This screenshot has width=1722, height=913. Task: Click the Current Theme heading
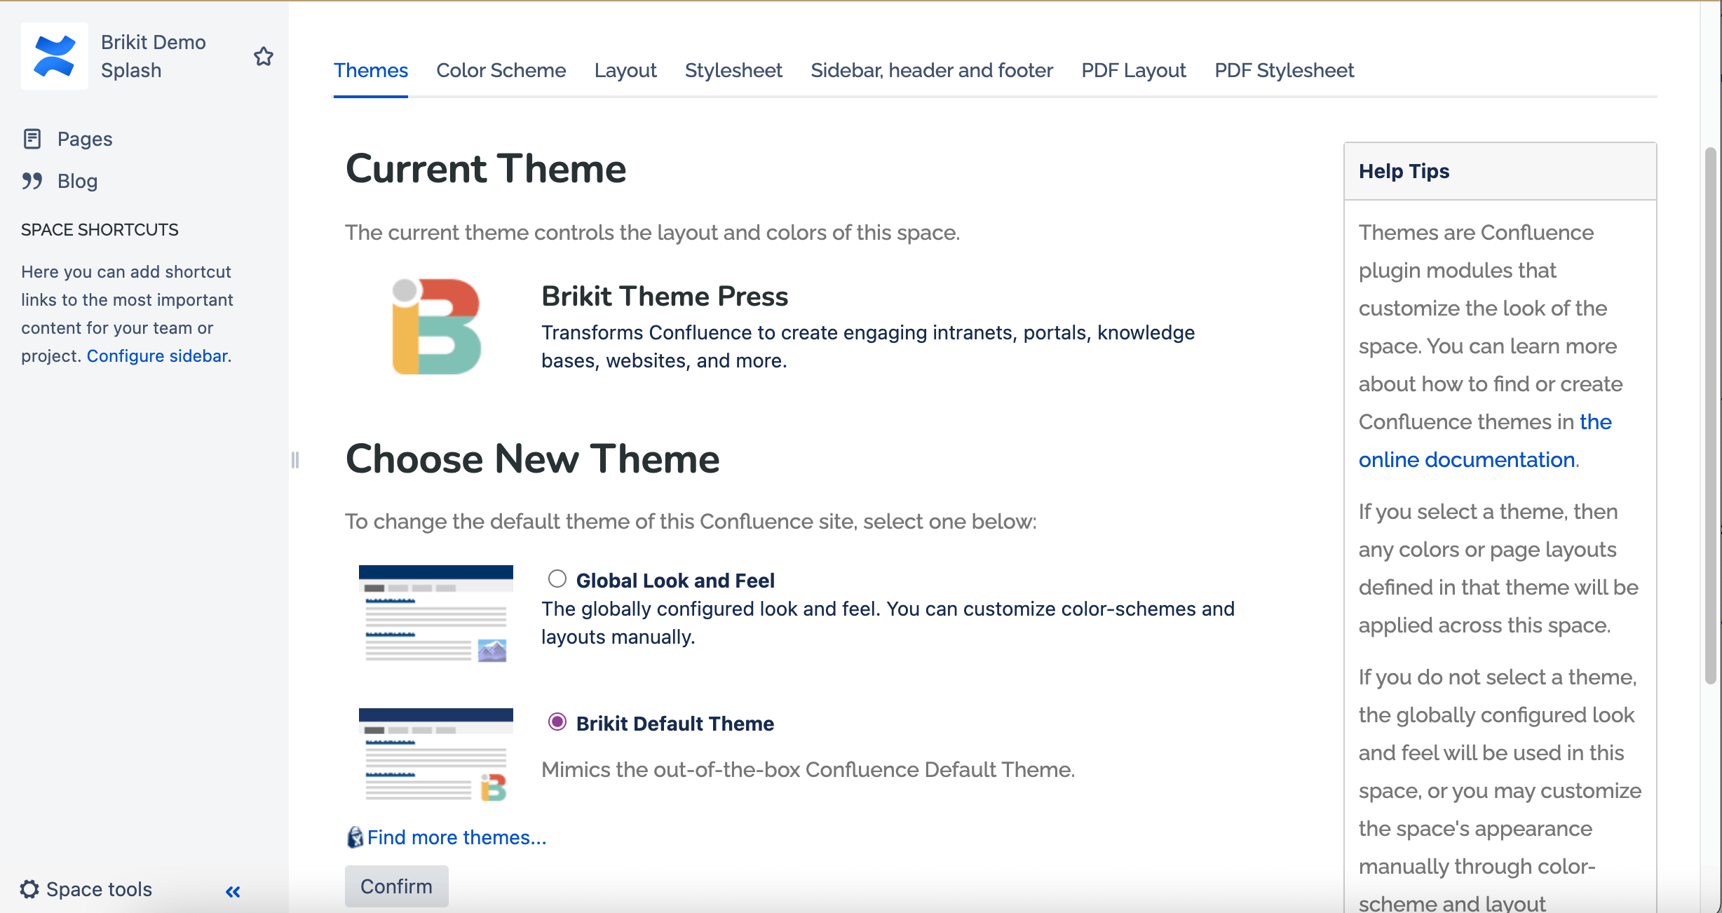coord(486,169)
